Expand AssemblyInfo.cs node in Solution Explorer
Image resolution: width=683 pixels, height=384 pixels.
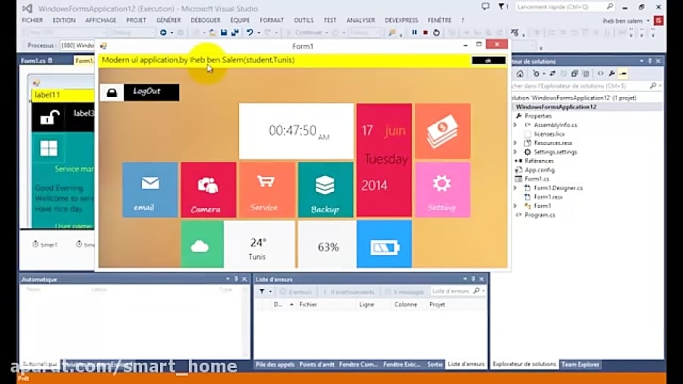pos(515,125)
